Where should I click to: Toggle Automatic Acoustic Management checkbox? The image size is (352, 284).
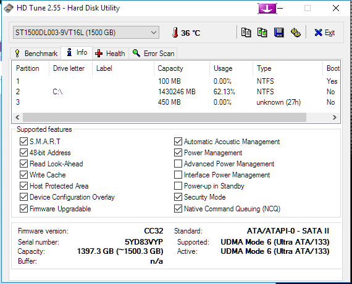pos(178,142)
